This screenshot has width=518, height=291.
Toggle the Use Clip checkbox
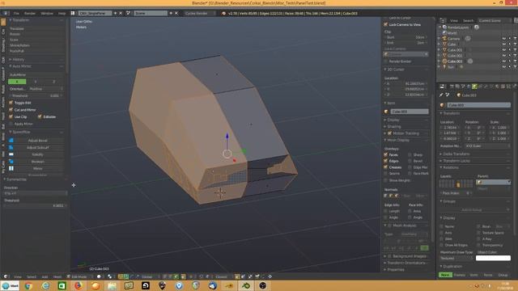[11, 116]
